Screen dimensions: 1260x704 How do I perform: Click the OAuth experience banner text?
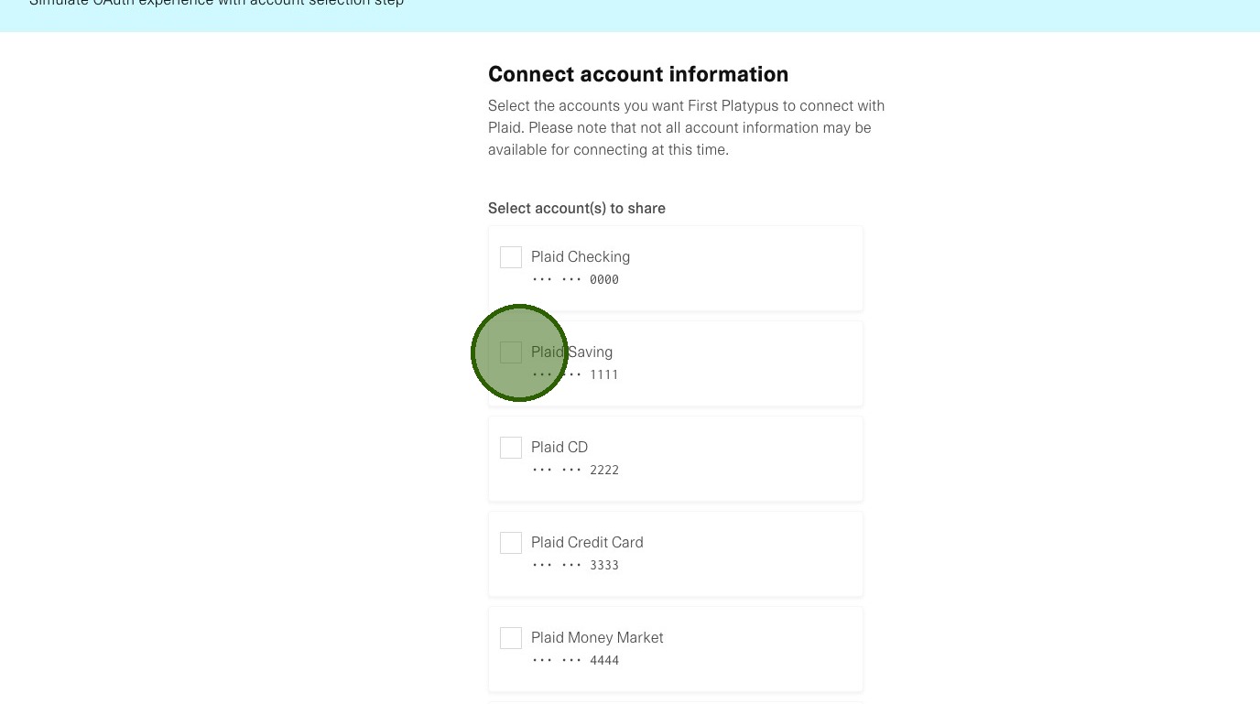tap(216, 4)
